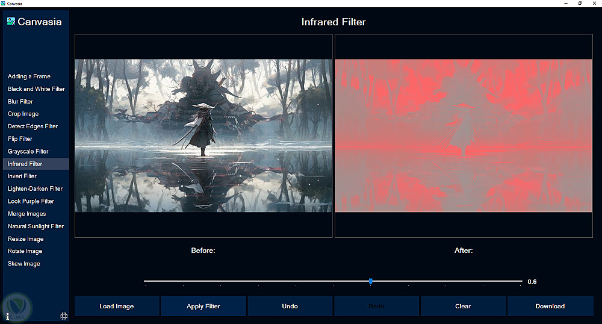Click the blue slider handle
Screen dimensions: 602x324
point(370,281)
